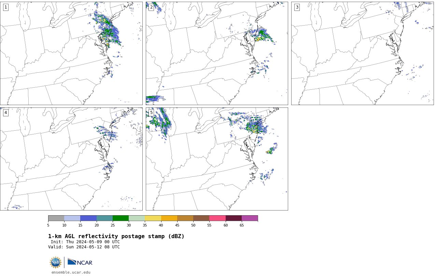Select the light lavender 10-15 dBZ swatch
437x276 pixels.
[x=72, y=218]
